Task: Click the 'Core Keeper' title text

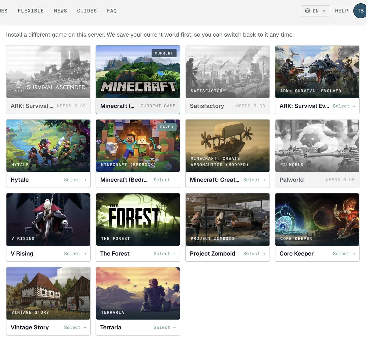Action: [296, 253]
